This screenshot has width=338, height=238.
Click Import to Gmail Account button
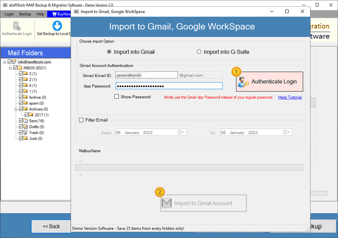pos(203,203)
